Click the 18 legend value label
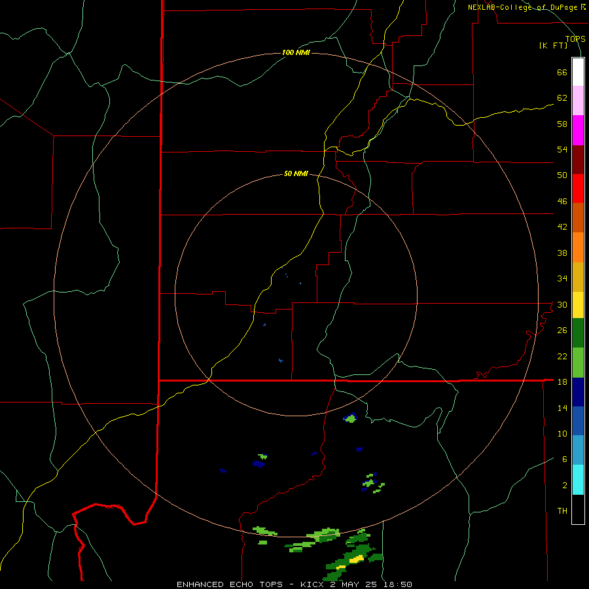The height and width of the screenshot is (589, 589). [x=562, y=382]
